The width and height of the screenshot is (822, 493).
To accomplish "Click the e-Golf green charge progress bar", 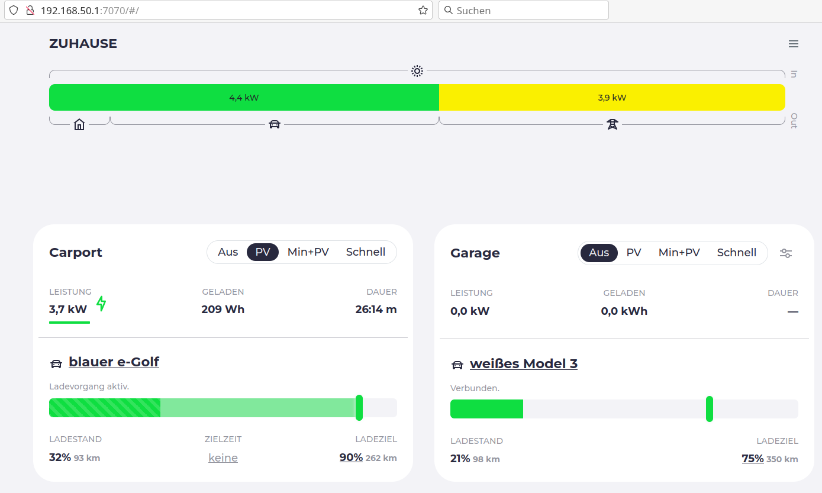I will (x=105, y=408).
